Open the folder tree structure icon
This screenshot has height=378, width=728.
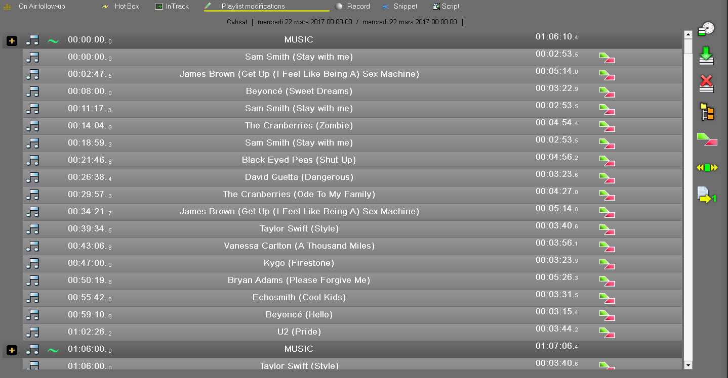pyautogui.click(x=707, y=112)
